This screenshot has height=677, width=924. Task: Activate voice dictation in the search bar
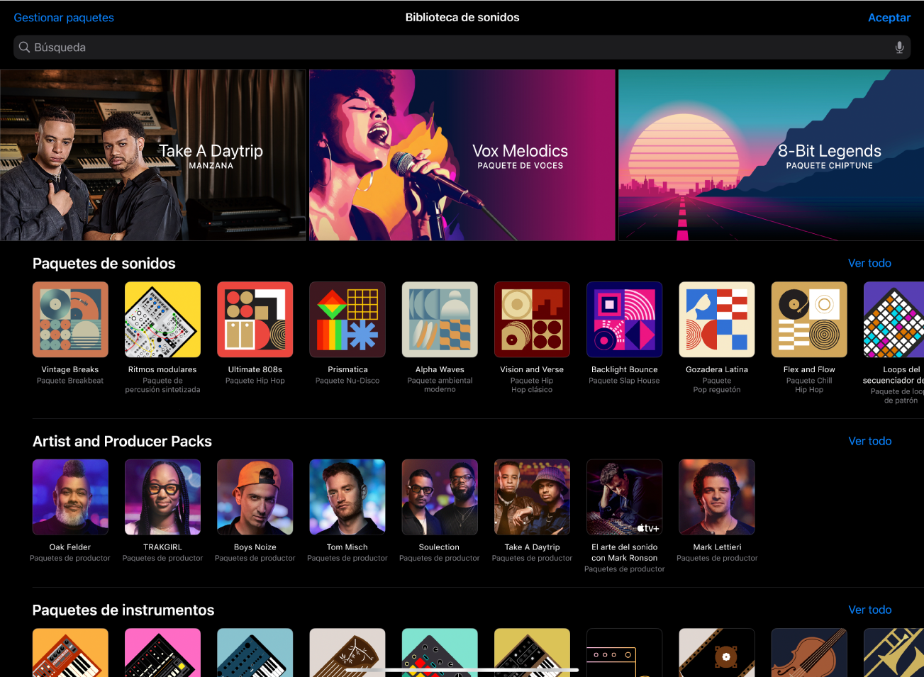898,47
